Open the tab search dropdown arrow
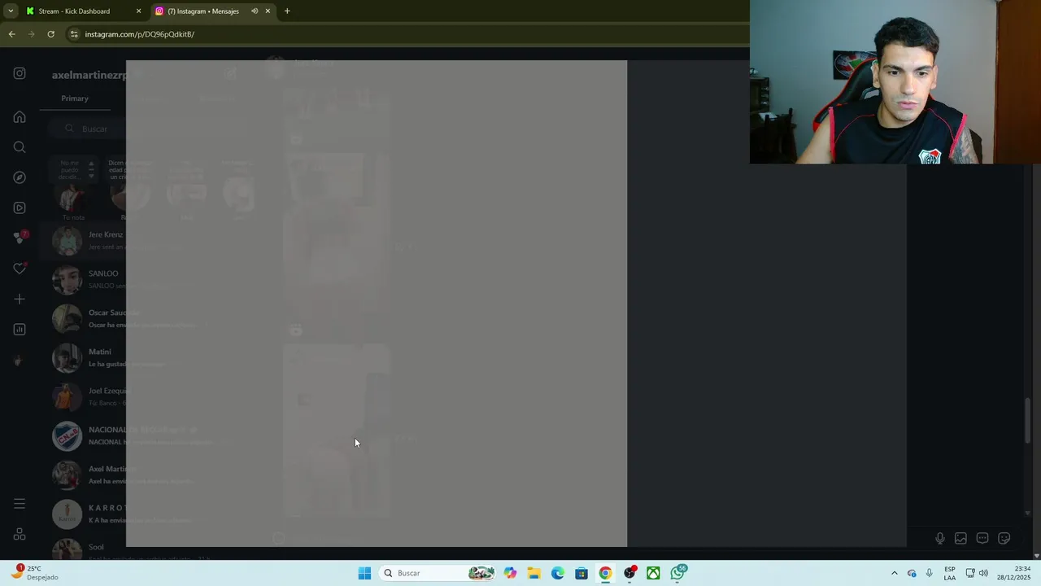 pos(11,11)
